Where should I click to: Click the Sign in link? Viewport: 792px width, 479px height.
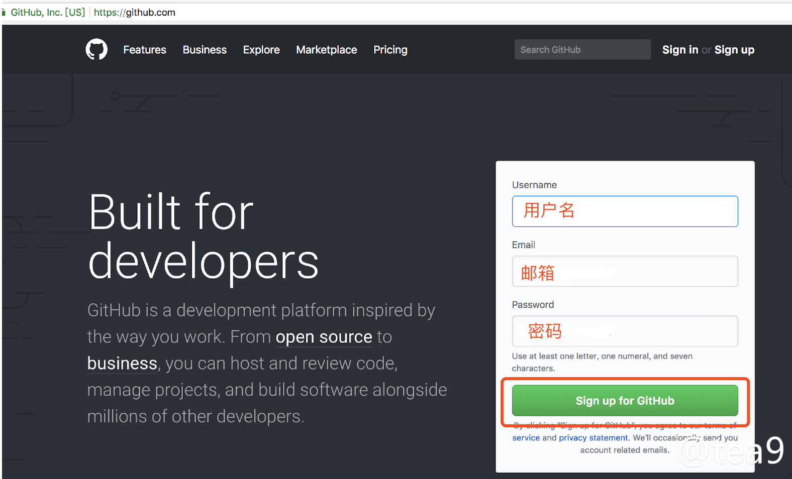click(x=680, y=50)
